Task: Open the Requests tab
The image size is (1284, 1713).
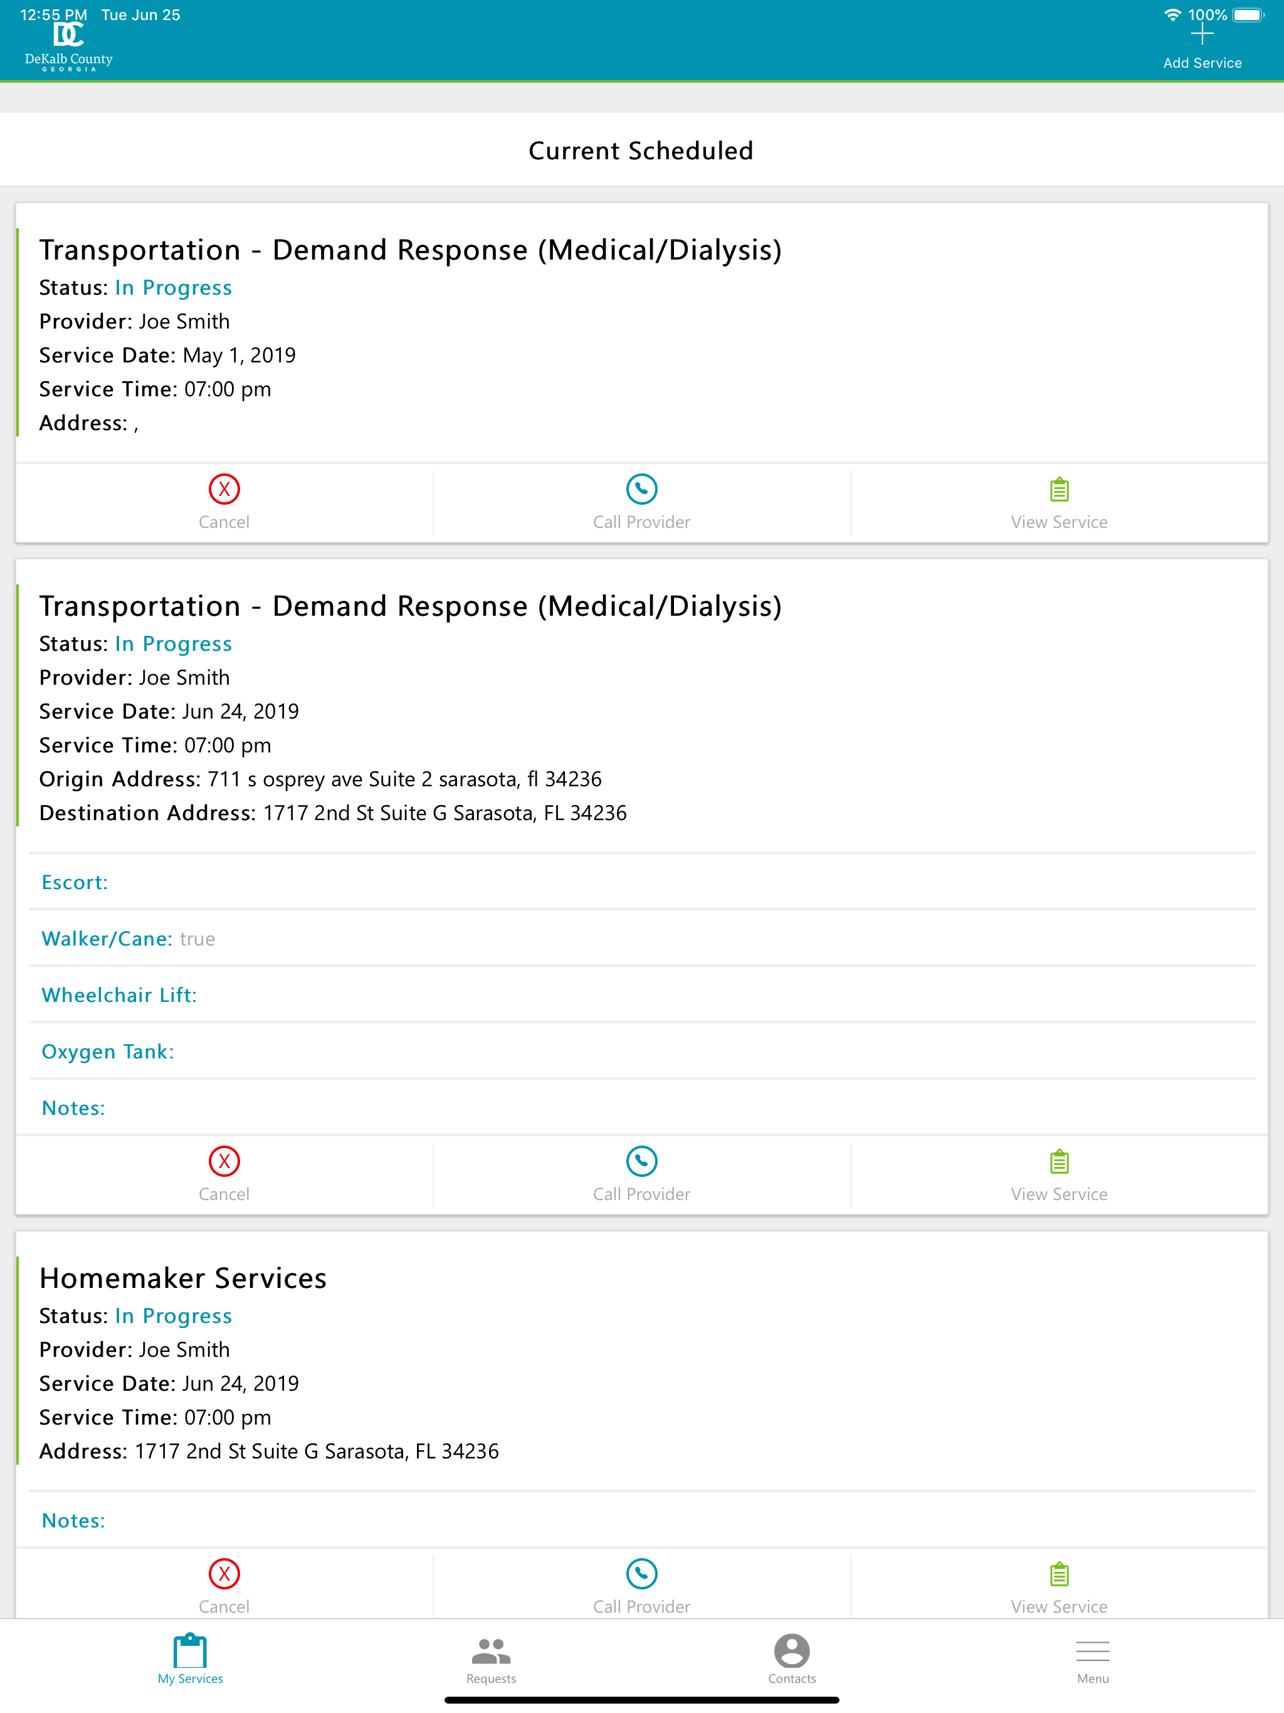Action: pyautogui.click(x=491, y=1660)
